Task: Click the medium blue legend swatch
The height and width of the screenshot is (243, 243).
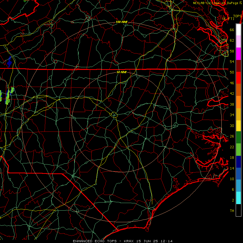Action: click(x=238, y=174)
